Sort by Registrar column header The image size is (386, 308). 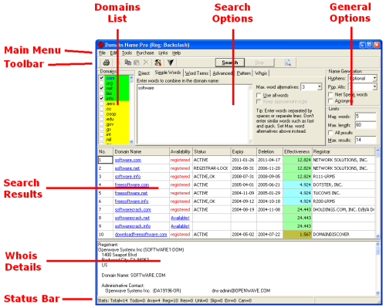click(344, 152)
